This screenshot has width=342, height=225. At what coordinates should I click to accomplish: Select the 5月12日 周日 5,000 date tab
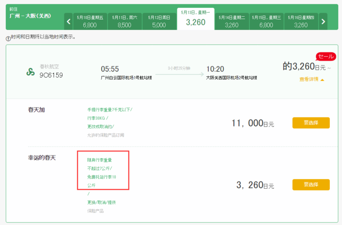click(159, 21)
